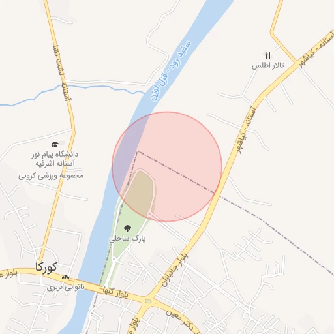Viewport: 334px width, 334px height.
Task: Open the نانوایی بربری bakery label
Action: [x=66, y=287]
